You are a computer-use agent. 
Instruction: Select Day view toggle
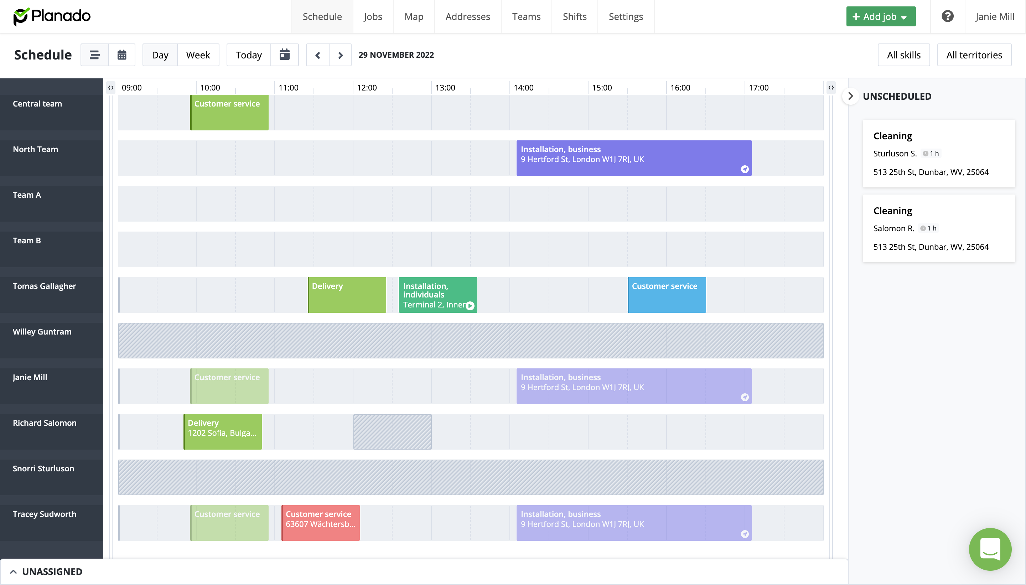coord(160,55)
